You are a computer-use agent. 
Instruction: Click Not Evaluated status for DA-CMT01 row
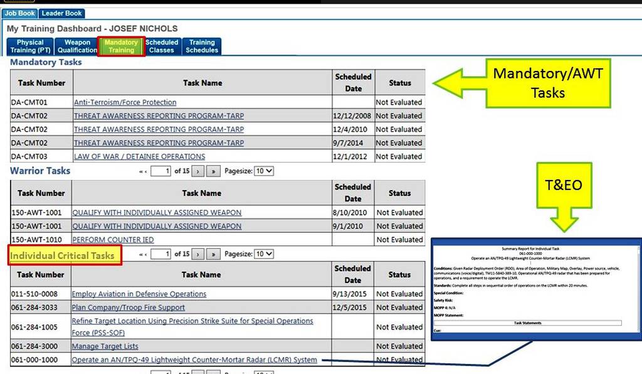pos(399,102)
